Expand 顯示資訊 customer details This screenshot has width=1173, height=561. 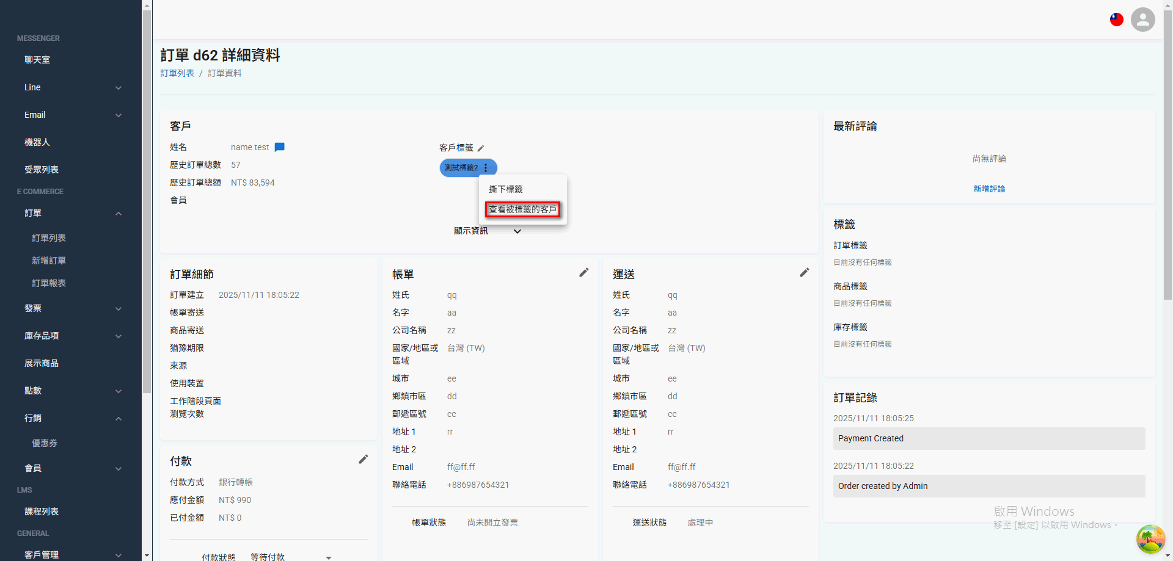[x=488, y=231]
